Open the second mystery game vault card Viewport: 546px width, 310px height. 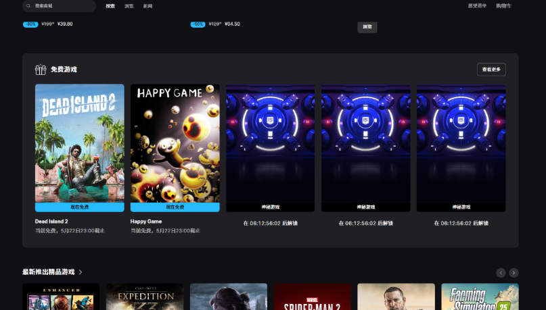coord(365,143)
